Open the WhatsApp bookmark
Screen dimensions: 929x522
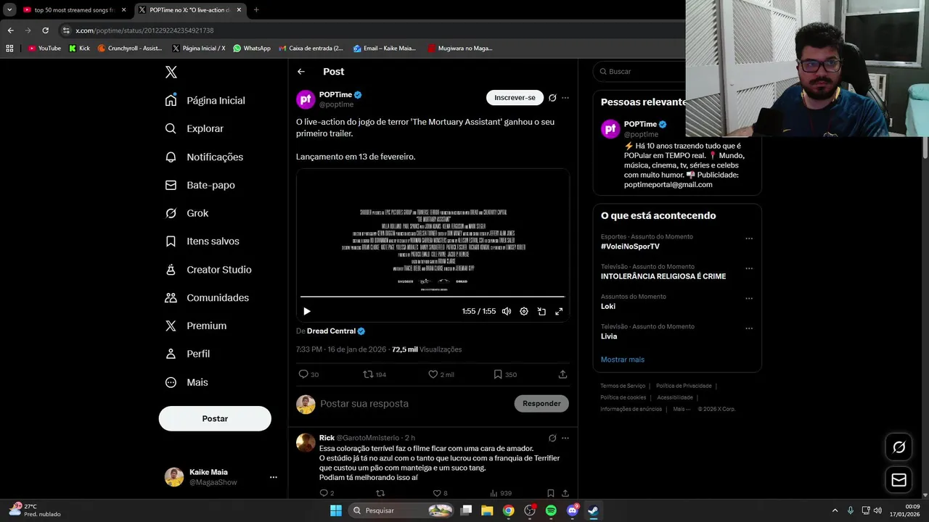coord(251,48)
